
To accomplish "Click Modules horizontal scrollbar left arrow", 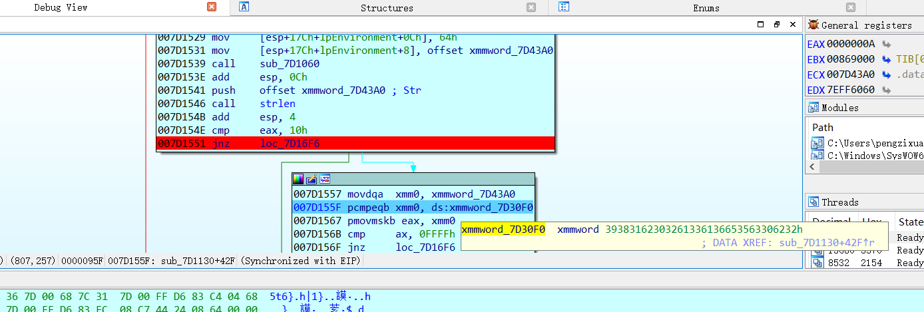I will (x=813, y=167).
